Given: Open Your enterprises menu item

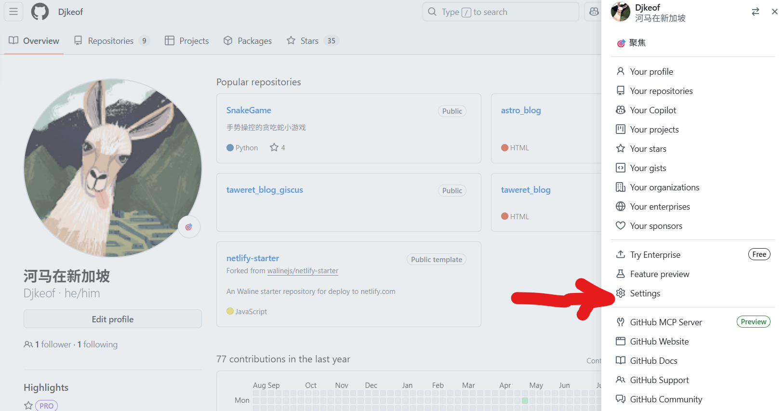Looking at the screenshot, I should click(x=693, y=206).
